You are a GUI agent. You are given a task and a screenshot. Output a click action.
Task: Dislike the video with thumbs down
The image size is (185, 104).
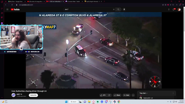coord(109,95)
